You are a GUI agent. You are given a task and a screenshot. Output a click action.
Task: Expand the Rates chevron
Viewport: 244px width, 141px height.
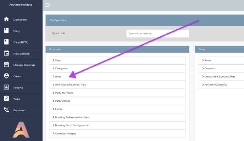coord(203,60)
